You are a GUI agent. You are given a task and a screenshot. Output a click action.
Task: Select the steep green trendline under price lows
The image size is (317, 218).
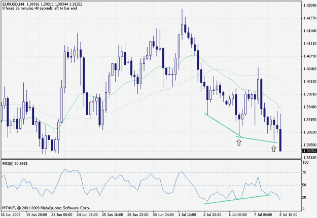coord(222,124)
